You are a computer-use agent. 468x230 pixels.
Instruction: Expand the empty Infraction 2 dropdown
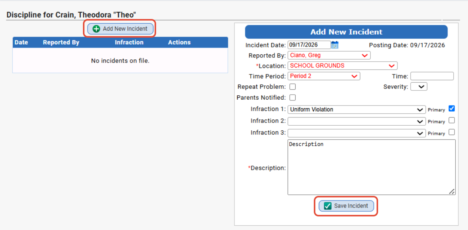(356, 121)
